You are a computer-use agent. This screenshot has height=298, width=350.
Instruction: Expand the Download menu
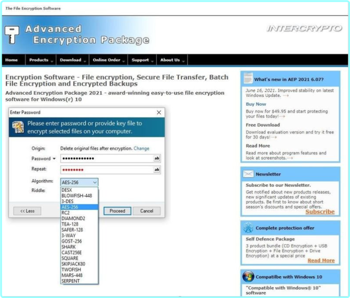click(x=73, y=60)
